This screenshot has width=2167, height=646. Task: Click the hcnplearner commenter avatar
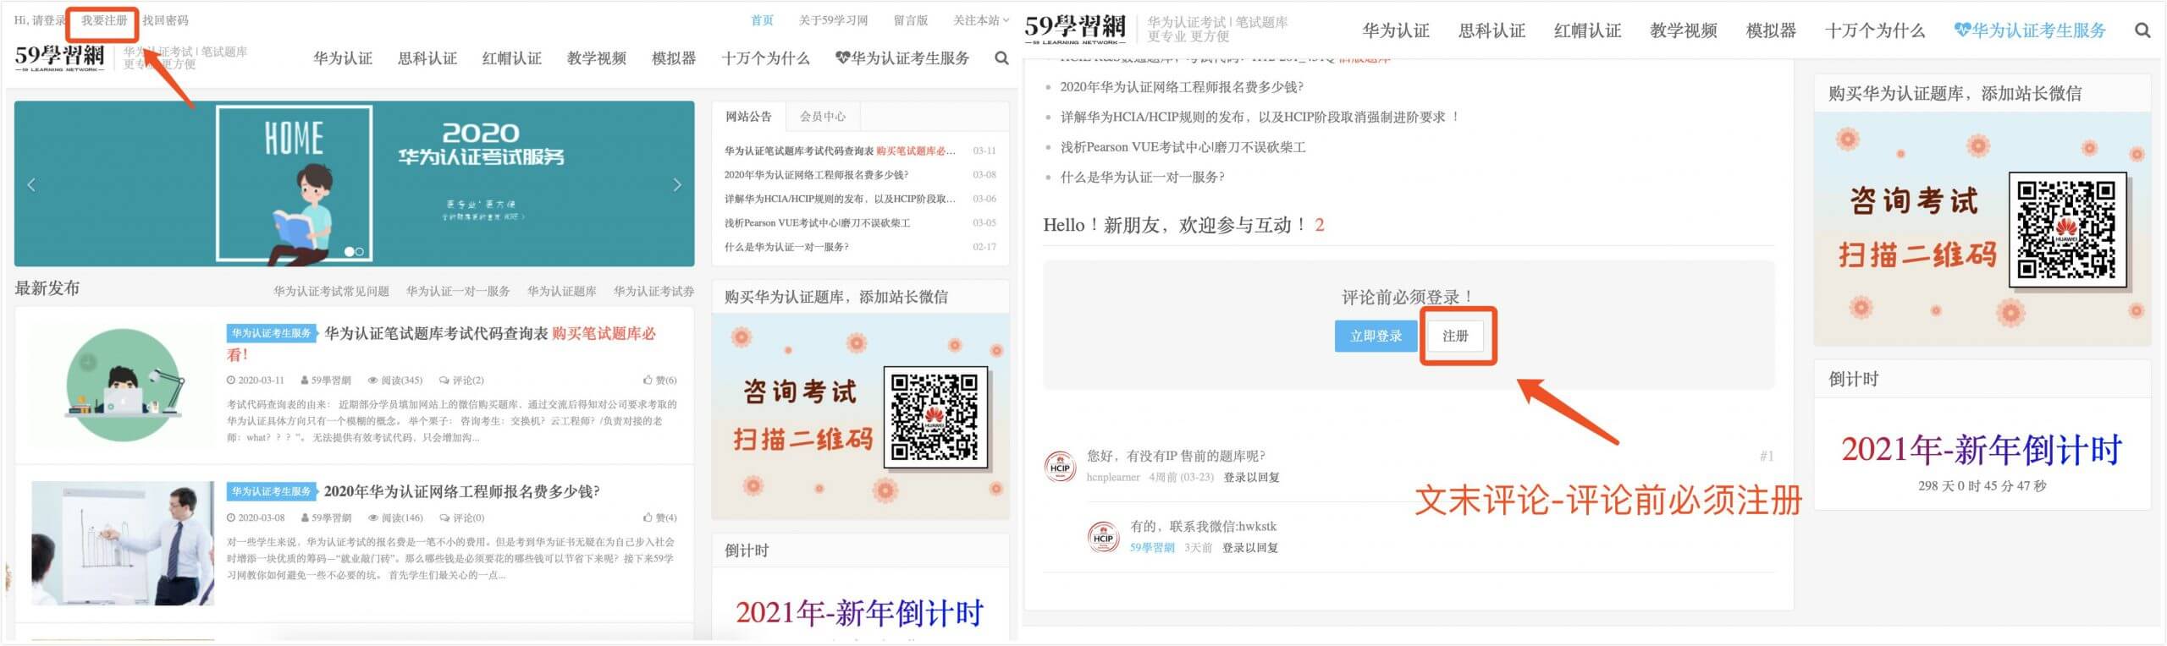coord(1060,467)
